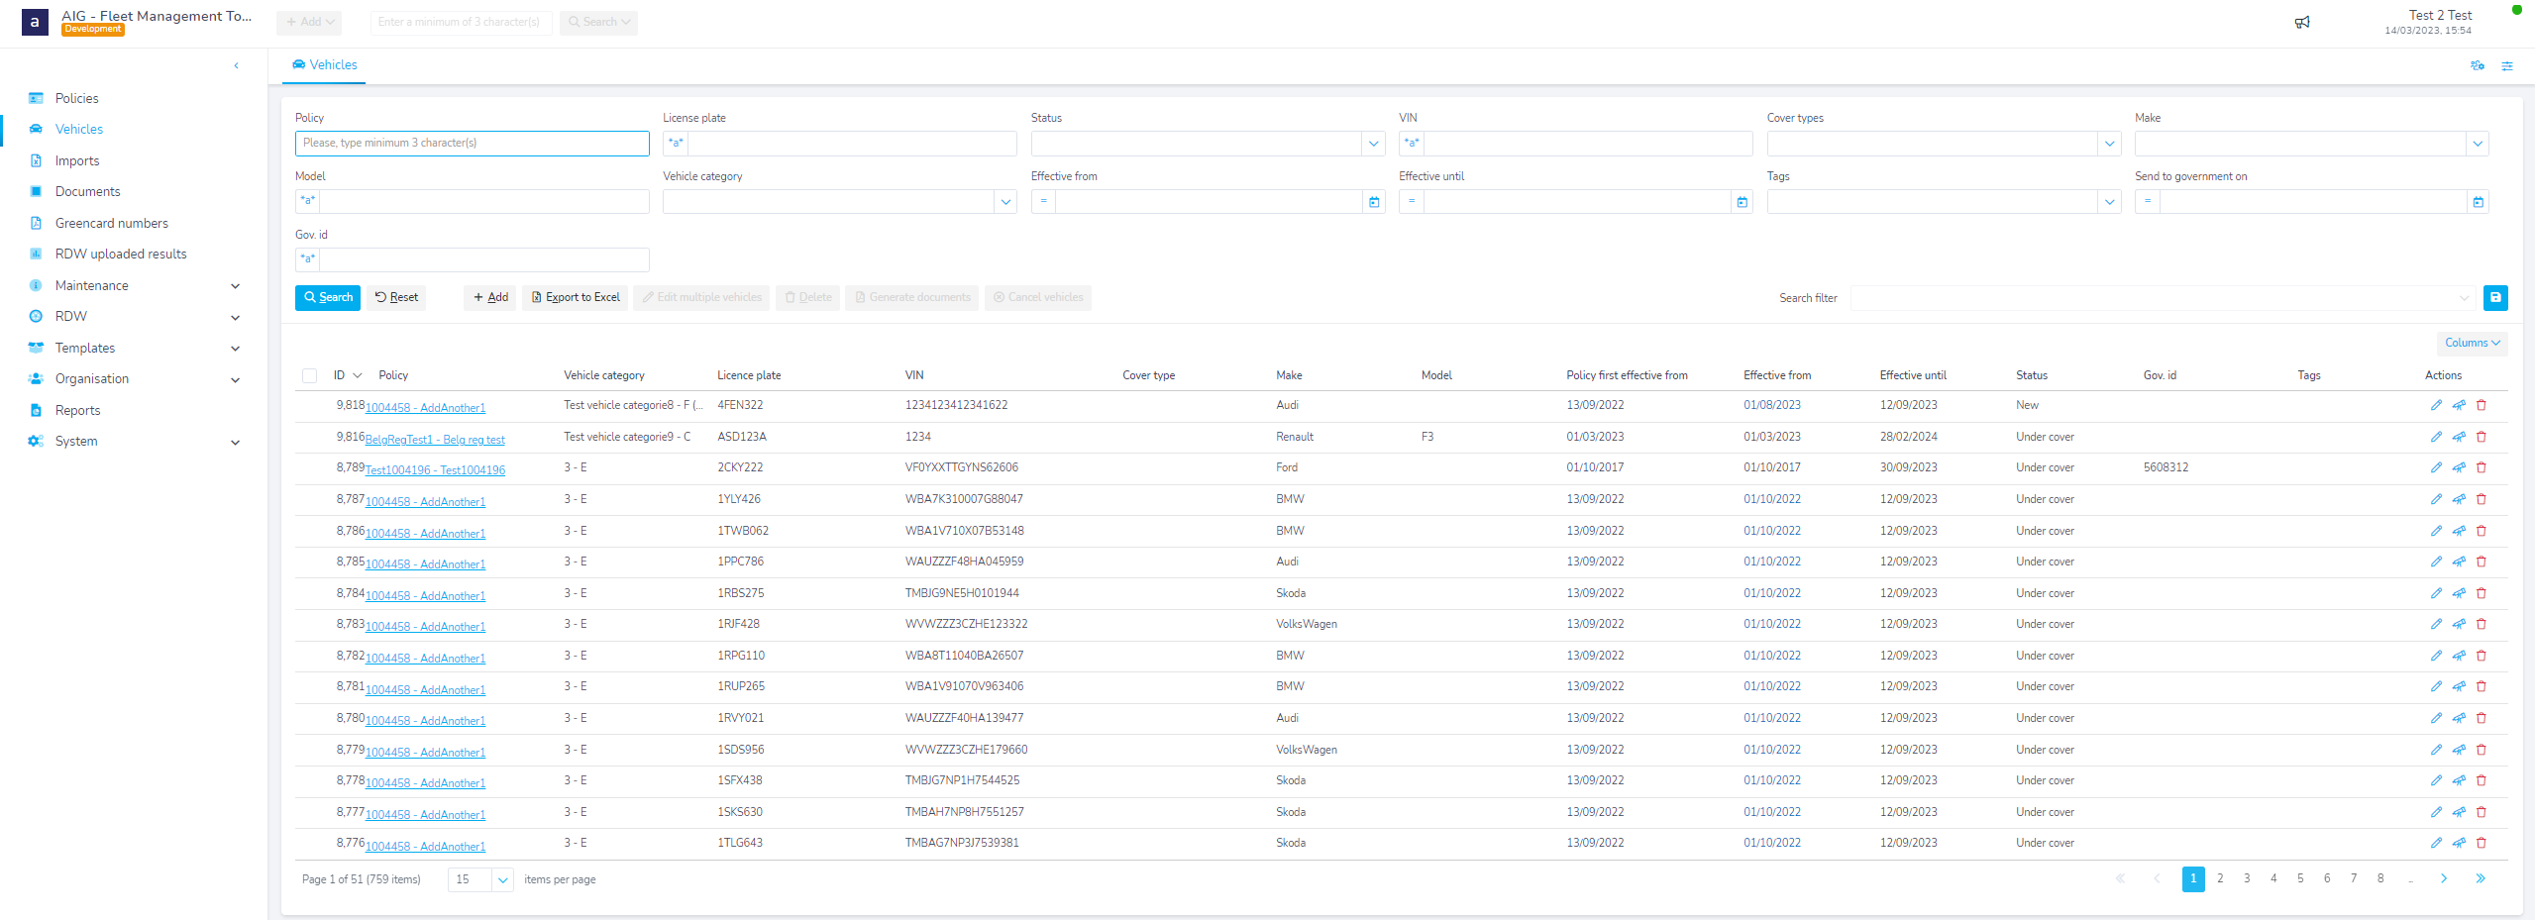Click the Imports sidebar icon
This screenshot has width=2535, height=920.
click(x=36, y=160)
